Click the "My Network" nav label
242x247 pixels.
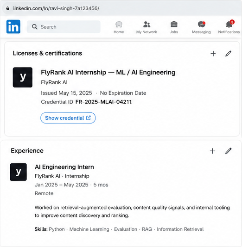tap(146, 32)
